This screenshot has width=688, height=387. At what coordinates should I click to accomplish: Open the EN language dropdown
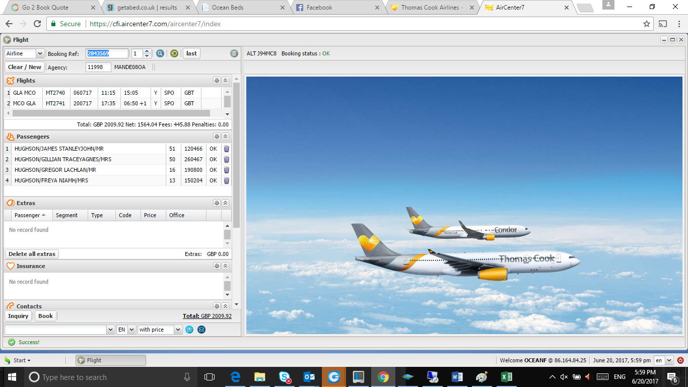pos(132,330)
